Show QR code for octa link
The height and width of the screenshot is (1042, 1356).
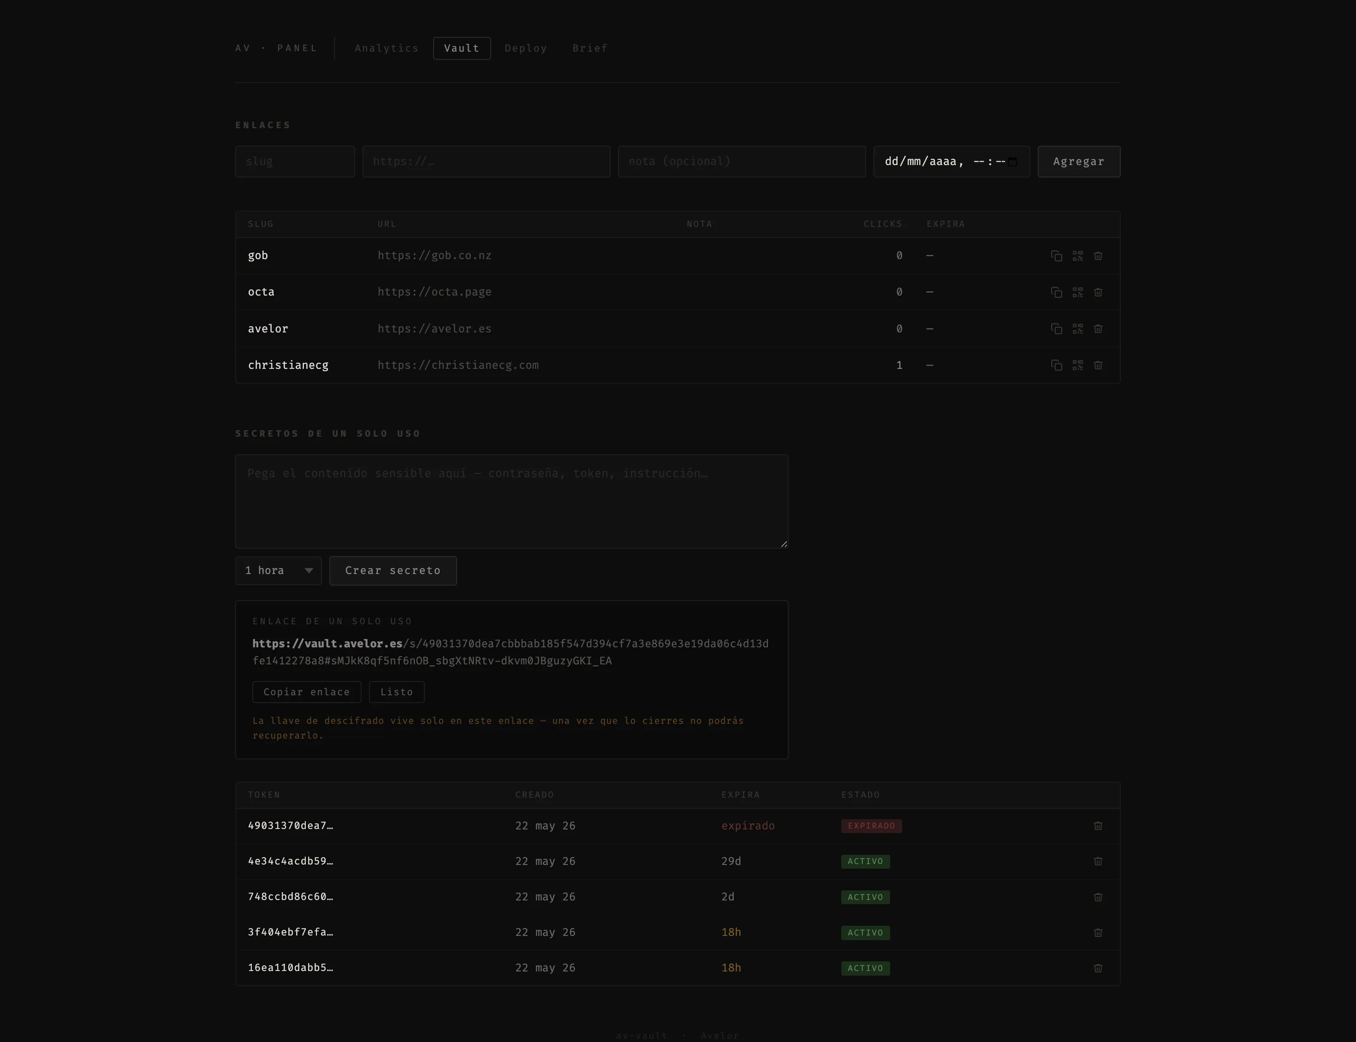point(1077,292)
